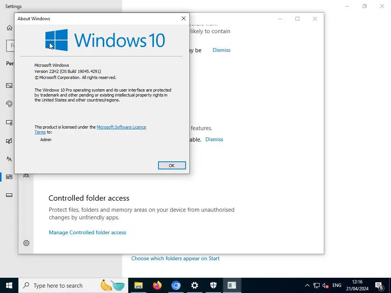Open network status tray icon
Viewport: 391px width, 293px height.
(x=317, y=285)
